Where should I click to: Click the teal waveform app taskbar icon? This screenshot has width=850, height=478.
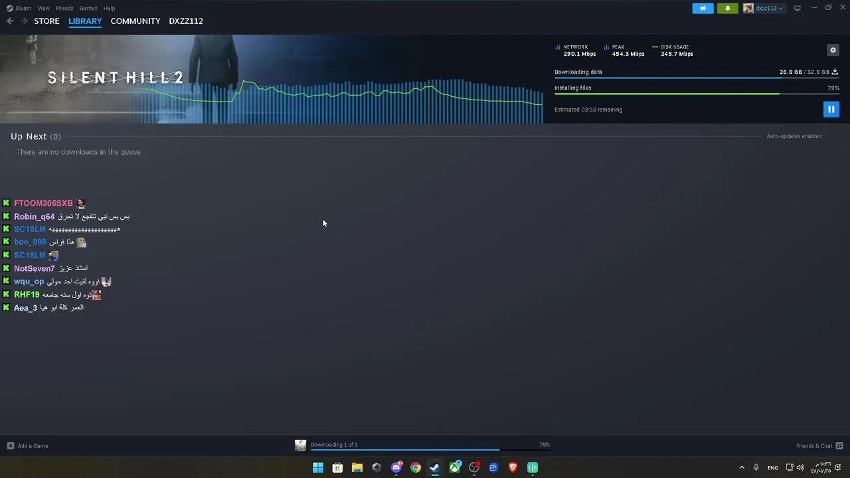(533, 467)
